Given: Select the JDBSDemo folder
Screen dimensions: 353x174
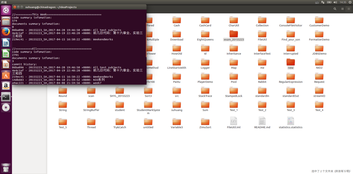Looking at the screenshot, I should [319, 50].
